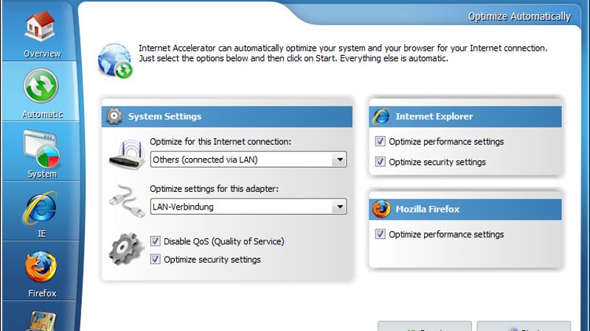Toggle Mozilla Firefox Optimize performance settings checkbox
This screenshot has width=590, height=331.
pyautogui.click(x=381, y=234)
